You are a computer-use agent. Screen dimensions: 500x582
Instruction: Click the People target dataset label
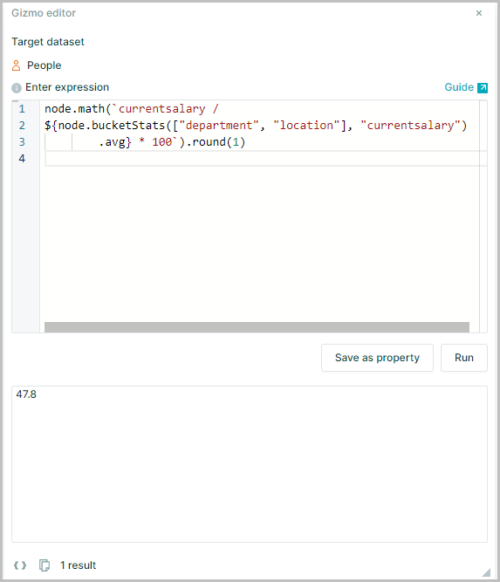[x=45, y=65]
